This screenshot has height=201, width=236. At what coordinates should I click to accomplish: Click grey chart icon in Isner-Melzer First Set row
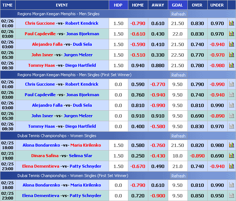[x=231, y=116]
